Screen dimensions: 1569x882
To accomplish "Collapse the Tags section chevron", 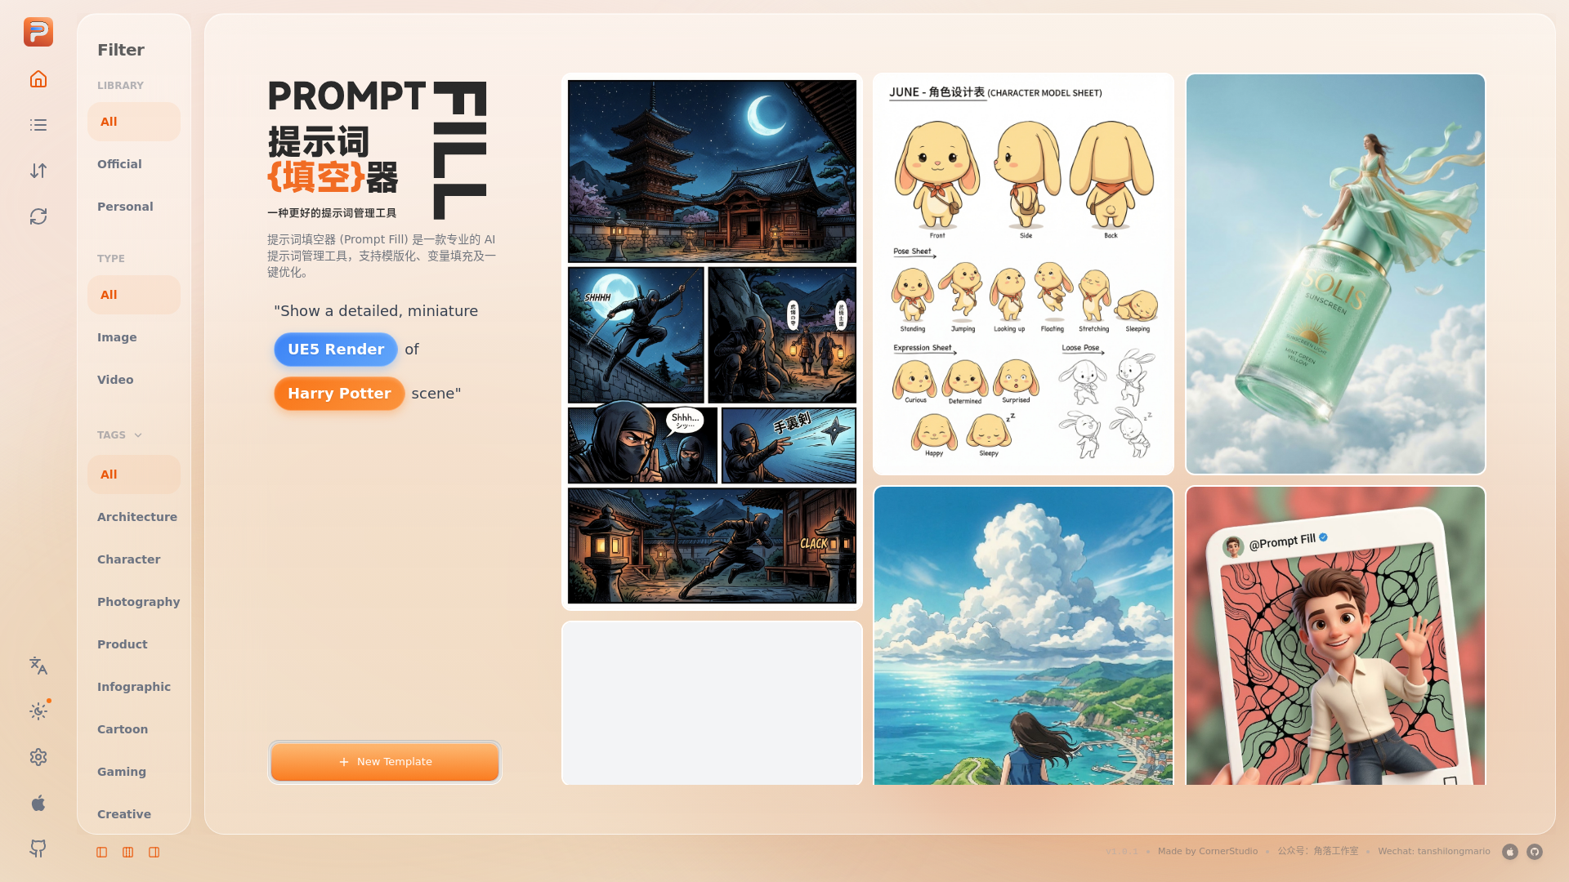I will tap(138, 435).
